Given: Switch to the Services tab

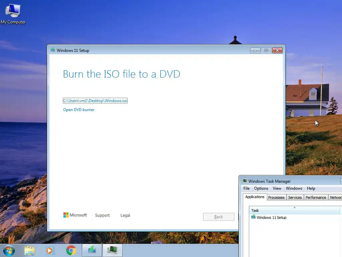Looking at the screenshot, I should point(295,197).
